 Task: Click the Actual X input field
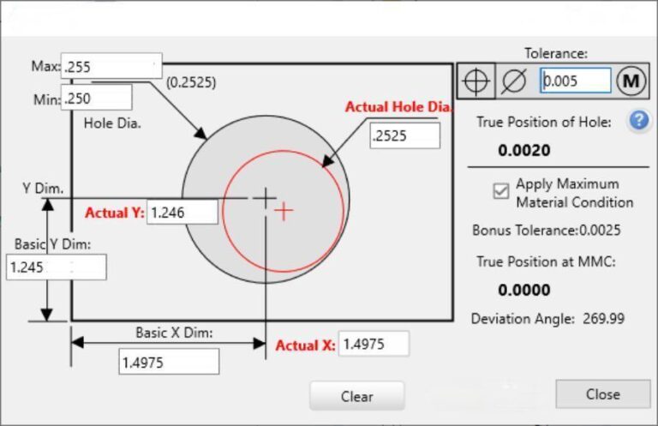(374, 345)
